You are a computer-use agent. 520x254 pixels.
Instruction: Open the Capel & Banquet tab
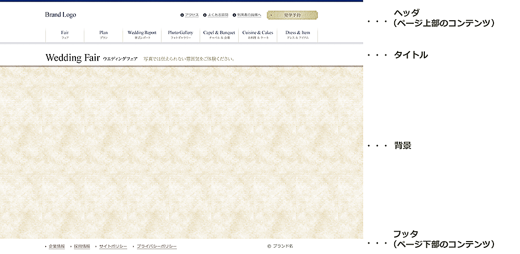click(219, 35)
